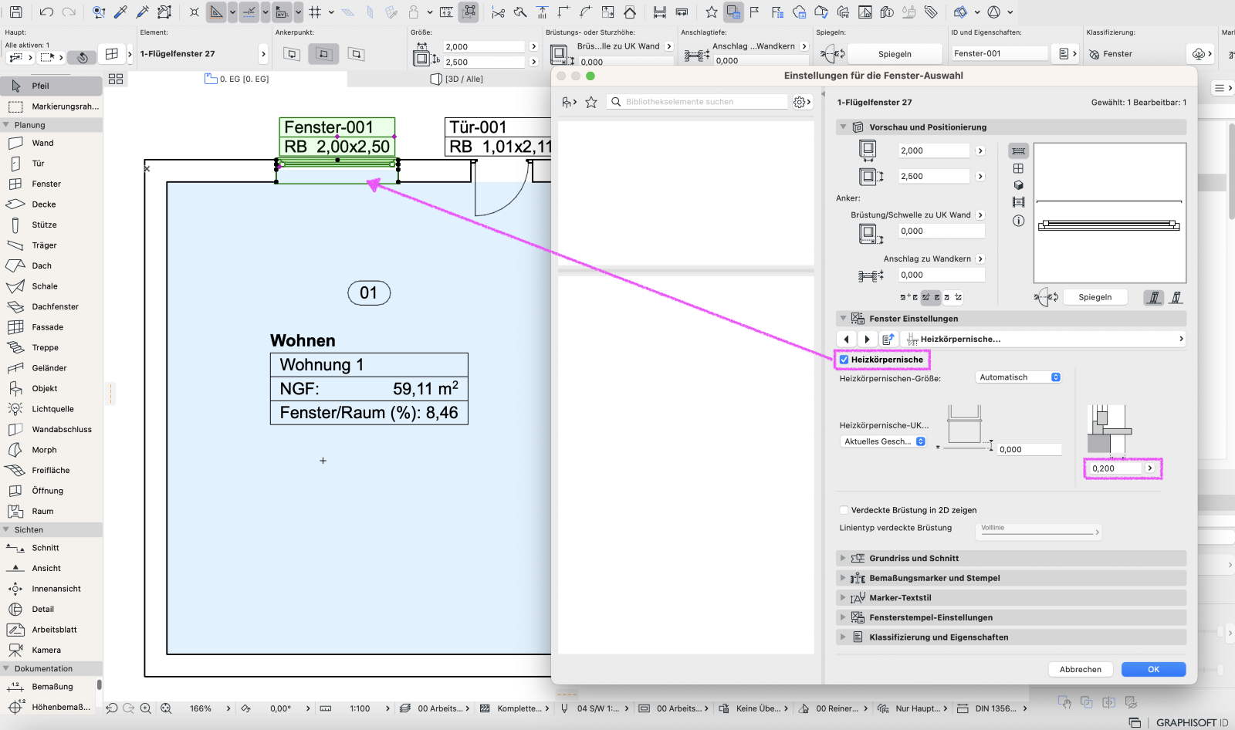Viewport: 1235px width, 730px height.
Task: Open Heizkörpernischen-Größe Automatisch dropdown
Action: (1019, 377)
